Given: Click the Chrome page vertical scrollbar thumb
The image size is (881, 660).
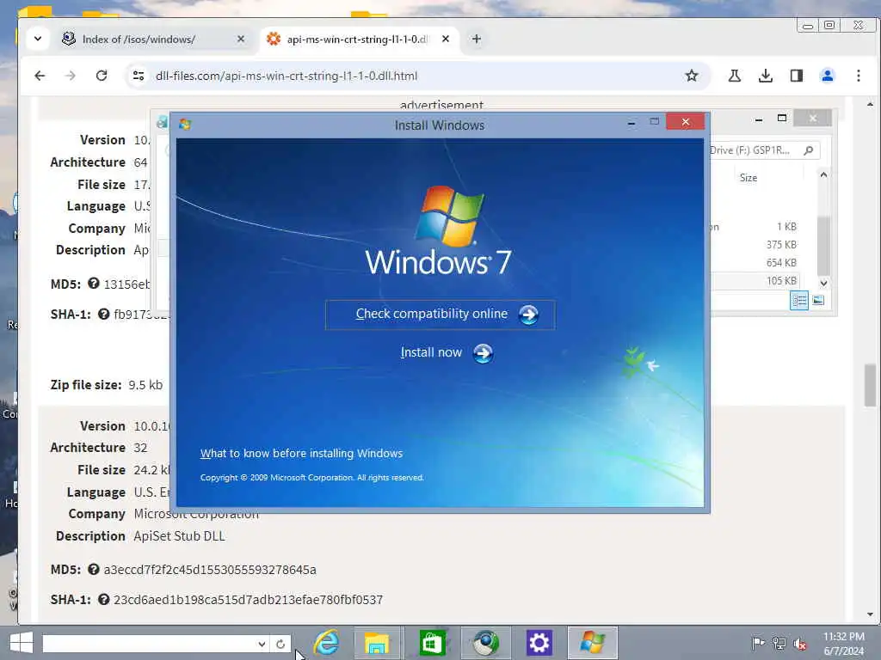Looking at the screenshot, I should point(870,385).
